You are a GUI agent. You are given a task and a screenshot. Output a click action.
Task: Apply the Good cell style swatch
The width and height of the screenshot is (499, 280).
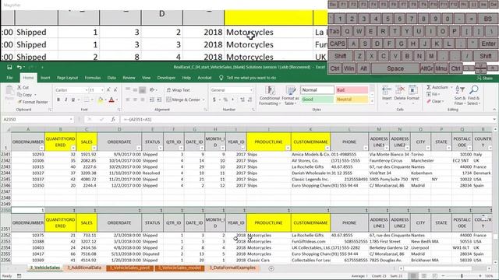point(317,100)
